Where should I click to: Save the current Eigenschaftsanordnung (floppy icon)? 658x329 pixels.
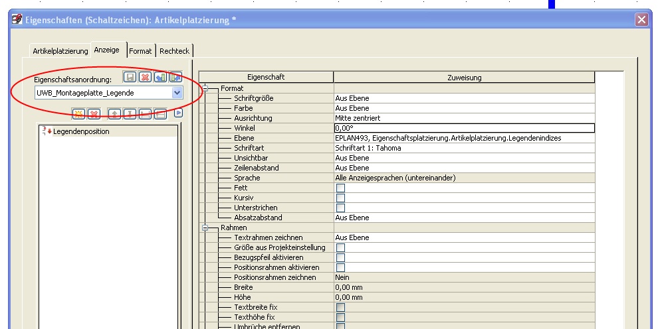click(130, 77)
